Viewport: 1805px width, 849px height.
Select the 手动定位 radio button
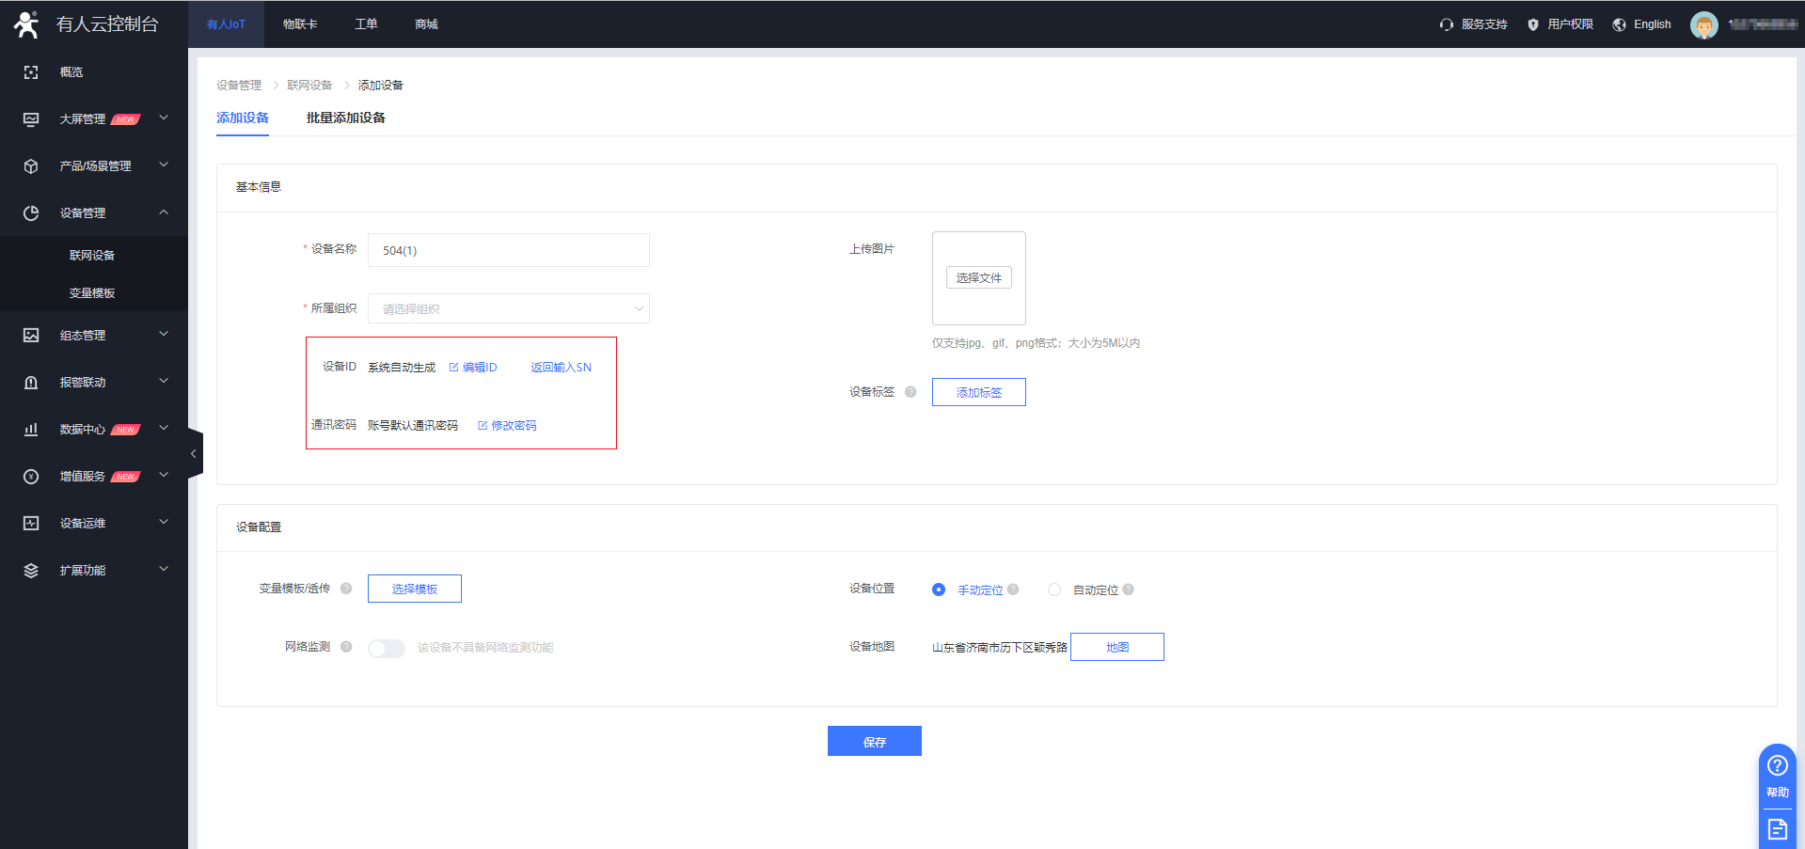click(939, 590)
